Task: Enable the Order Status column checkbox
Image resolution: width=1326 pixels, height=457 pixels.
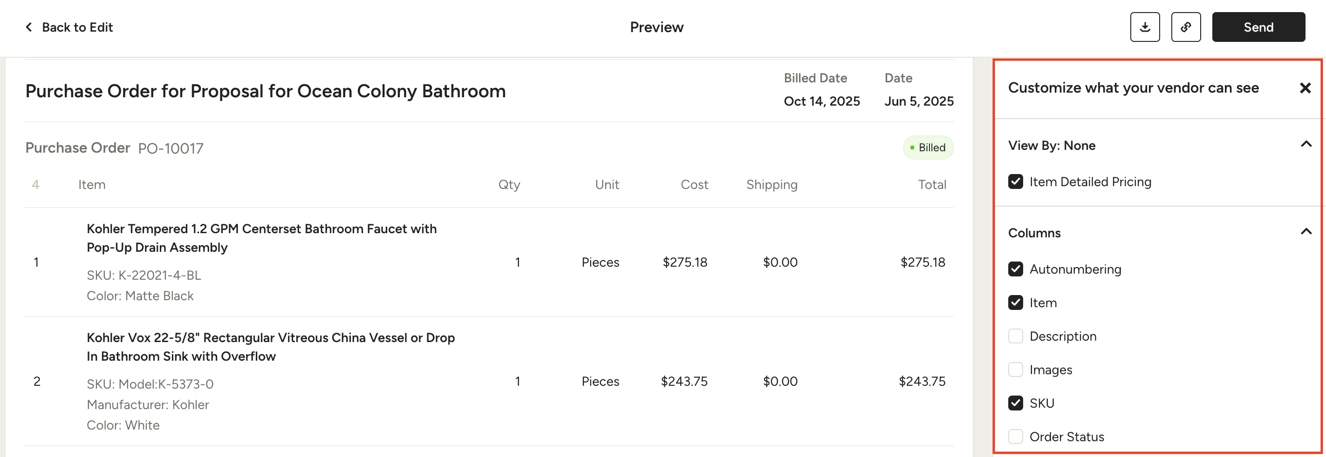Action: (x=1015, y=436)
